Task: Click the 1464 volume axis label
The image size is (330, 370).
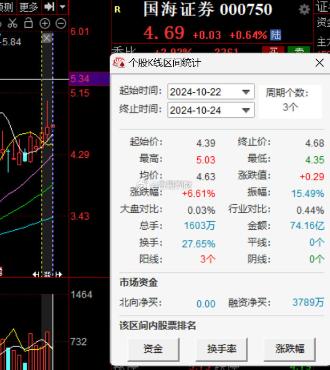Action: coord(82,294)
